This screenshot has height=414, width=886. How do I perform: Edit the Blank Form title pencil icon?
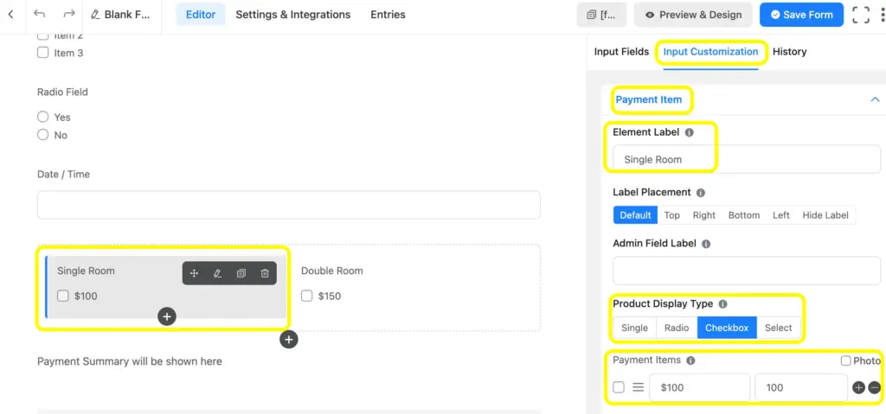(95, 15)
